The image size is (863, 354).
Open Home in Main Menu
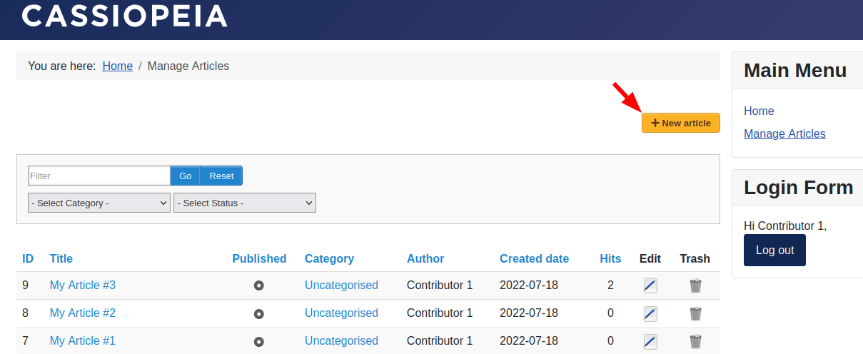[759, 111]
